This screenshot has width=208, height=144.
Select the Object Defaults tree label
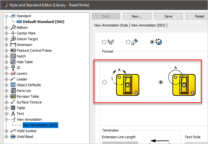[x=29, y=85]
